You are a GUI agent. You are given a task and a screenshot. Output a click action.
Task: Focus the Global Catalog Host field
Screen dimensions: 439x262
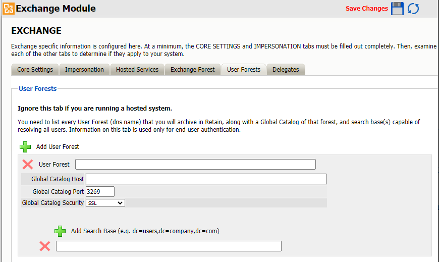pyautogui.click(x=206, y=179)
